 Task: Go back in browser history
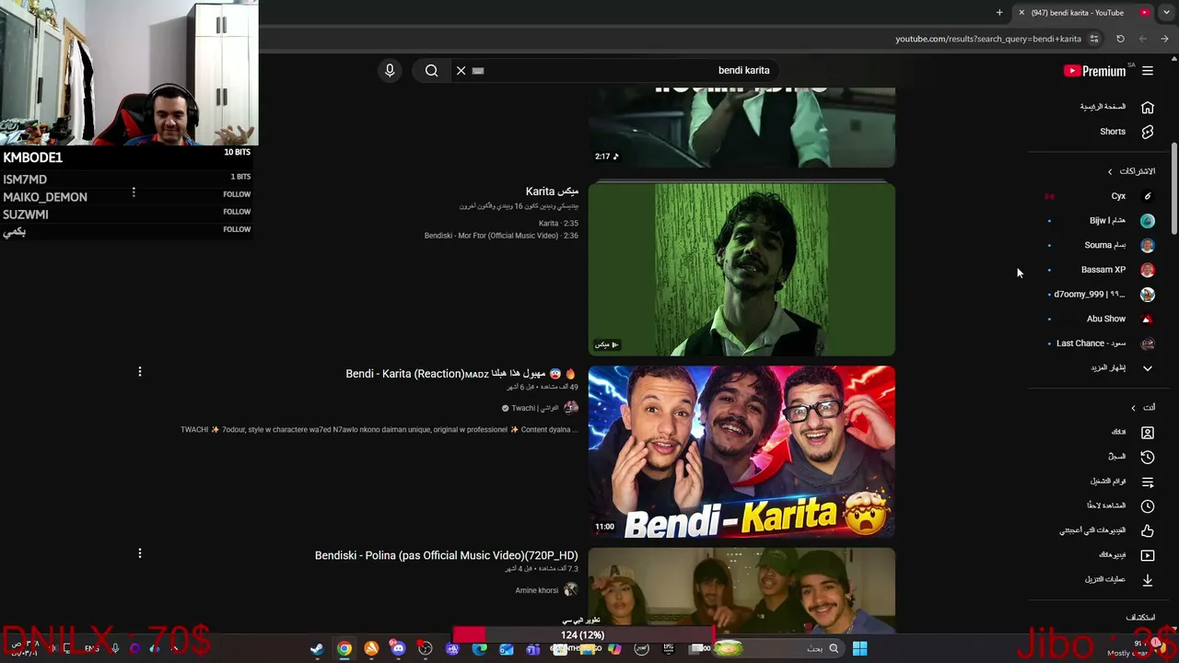pos(1164,39)
